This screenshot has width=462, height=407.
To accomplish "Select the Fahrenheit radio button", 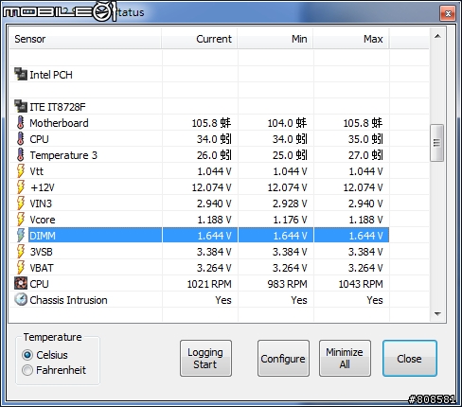I will pyautogui.click(x=27, y=370).
